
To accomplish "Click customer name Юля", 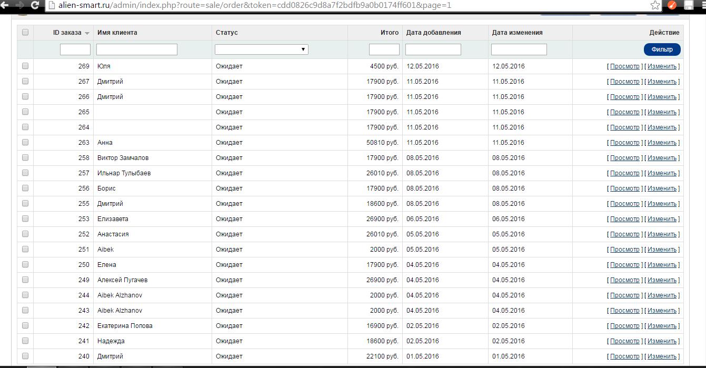I will [104, 66].
